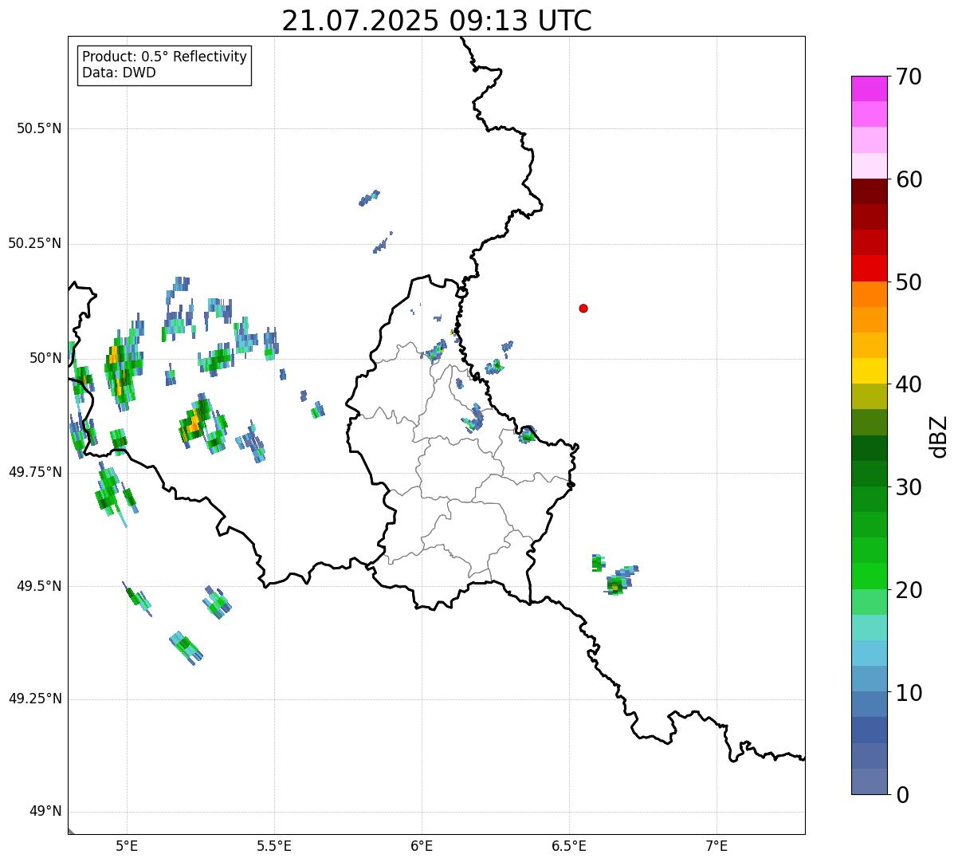The height and width of the screenshot is (862, 958).
Task: Click the dBZ colorbar axis label
Action: [x=939, y=436]
